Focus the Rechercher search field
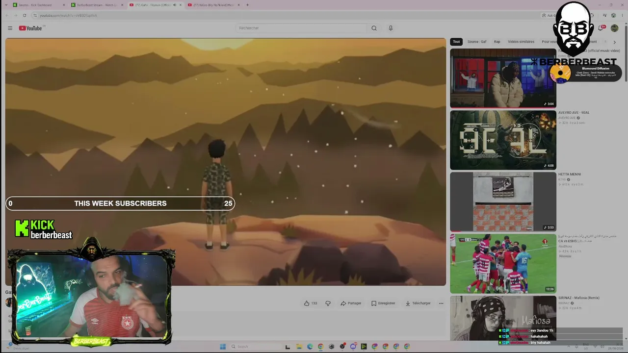The image size is (628, 353). tap(301, 28)
